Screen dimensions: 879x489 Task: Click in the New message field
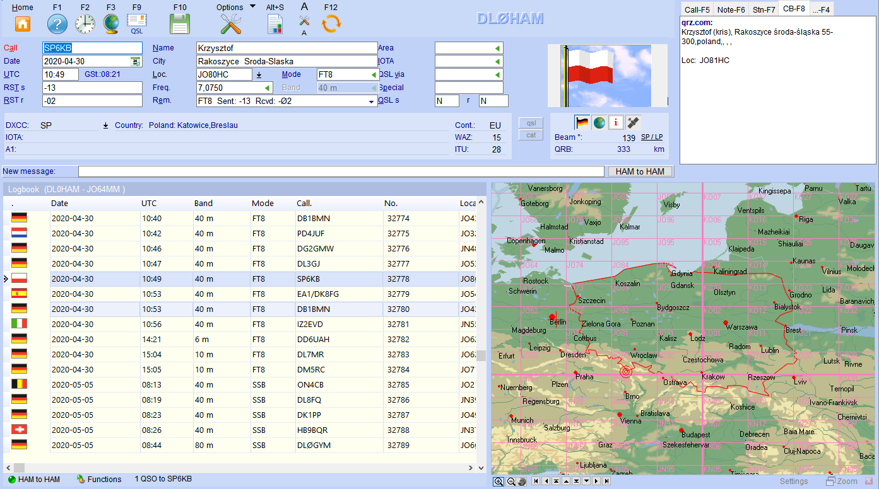(x=341, y=171)
